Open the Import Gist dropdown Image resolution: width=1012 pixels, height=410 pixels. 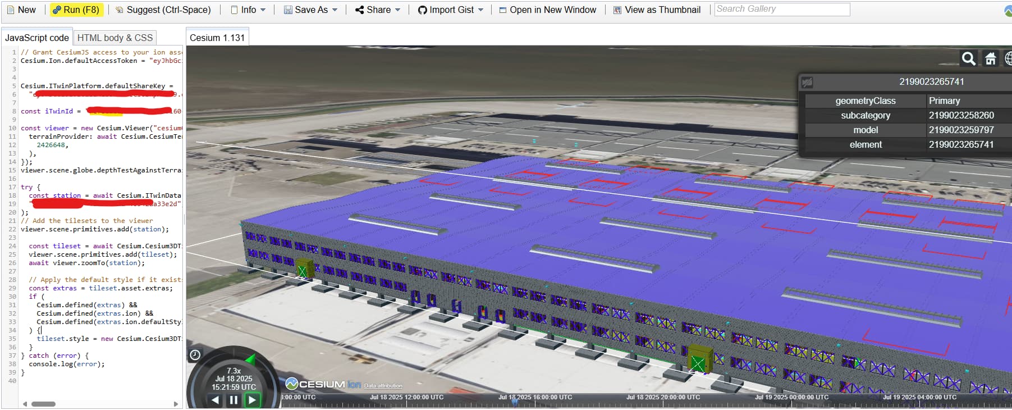451,10
